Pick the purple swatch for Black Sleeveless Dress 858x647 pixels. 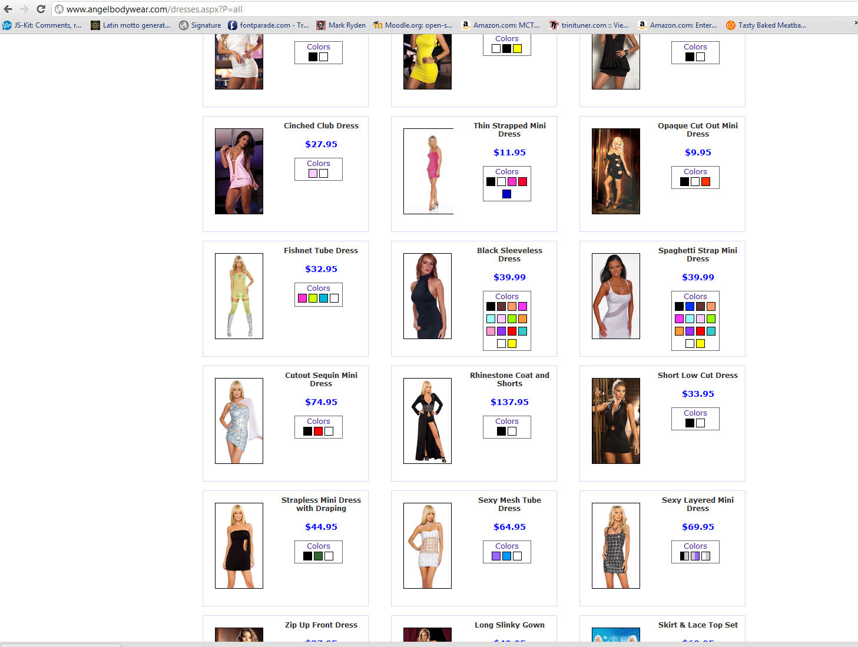coord(502,331)
